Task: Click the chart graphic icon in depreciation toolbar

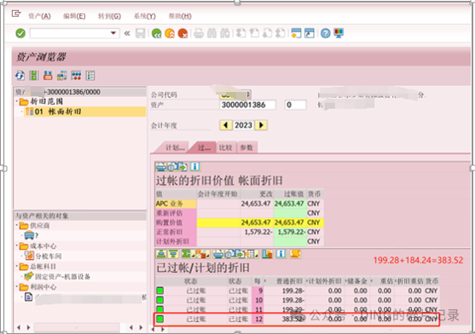Action: (x=267, y=254)
